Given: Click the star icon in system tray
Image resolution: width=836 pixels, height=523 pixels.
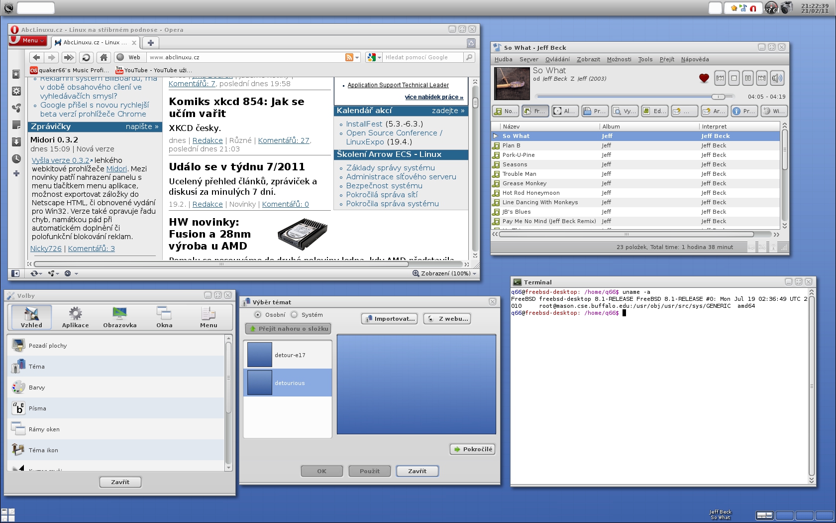Looking at the screenshot, I should (734, 8).
